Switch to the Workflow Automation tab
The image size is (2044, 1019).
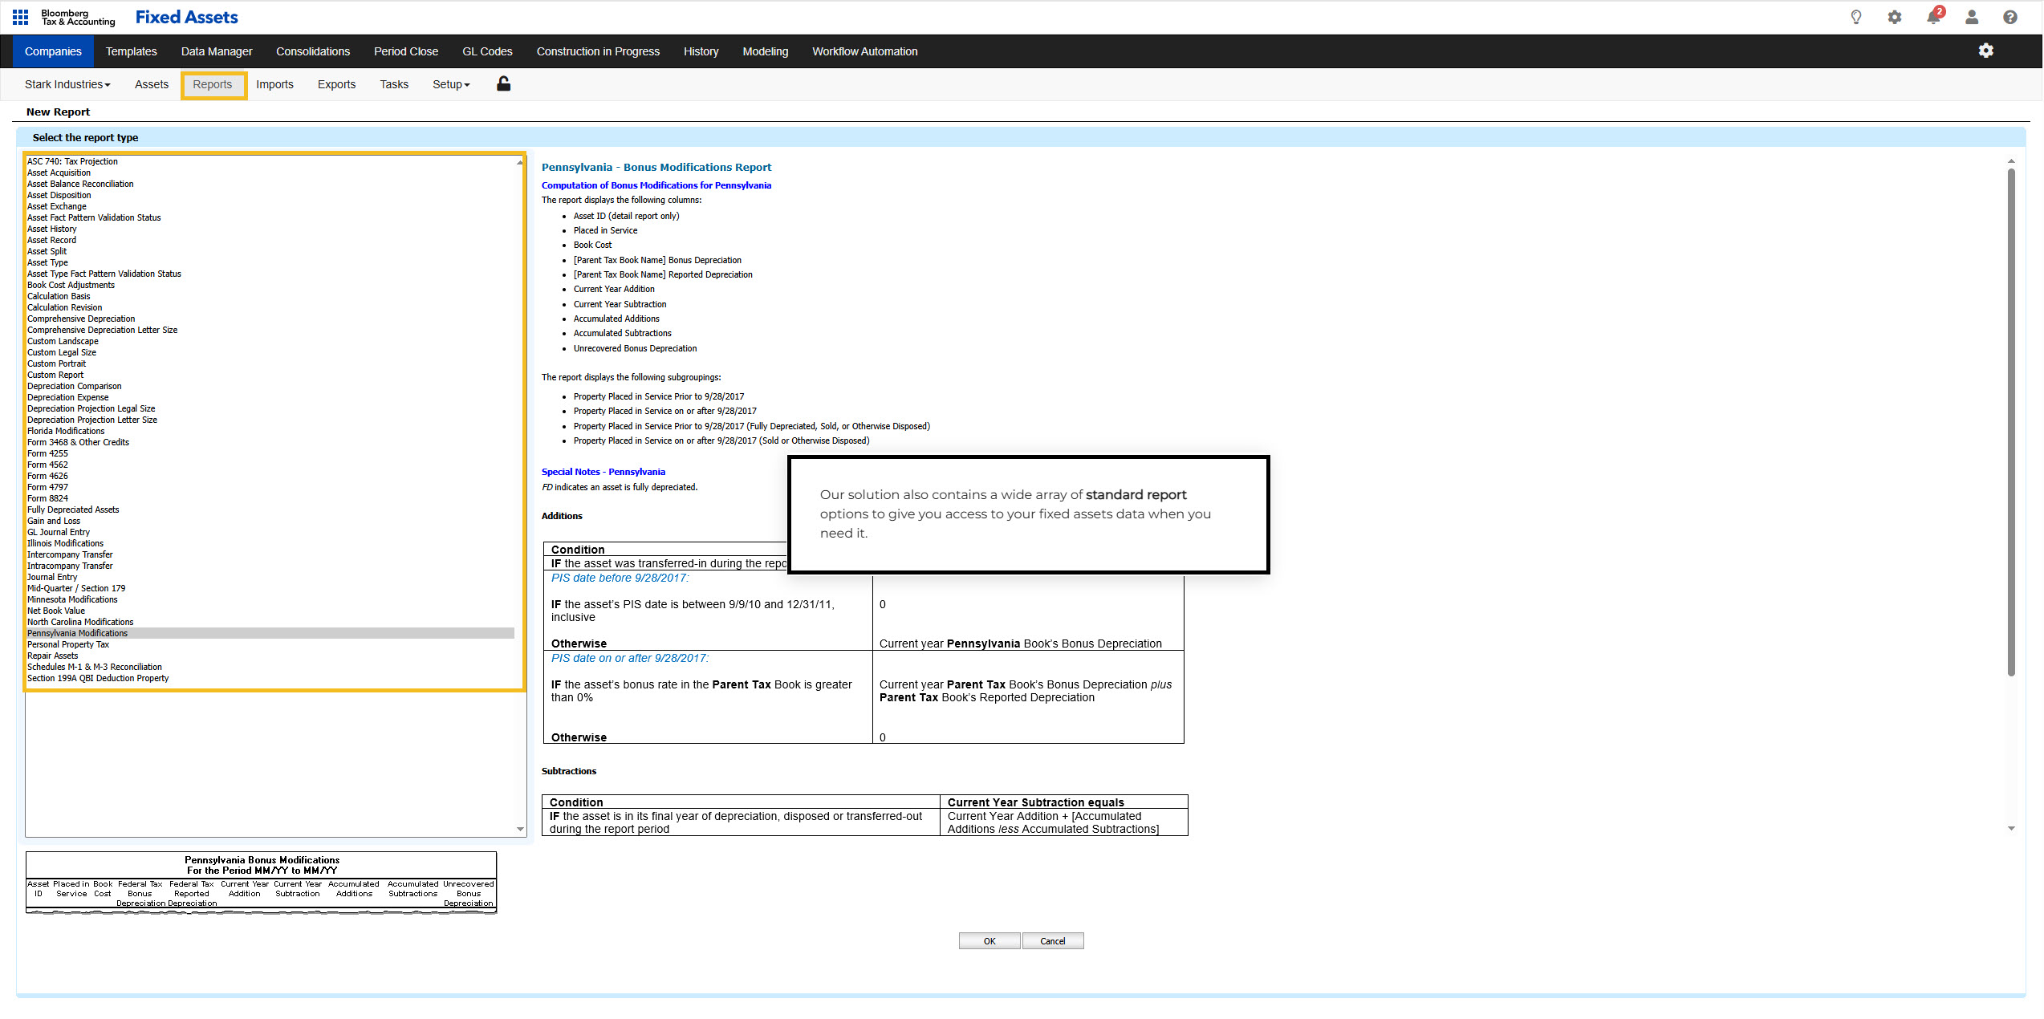coord(864,51)
